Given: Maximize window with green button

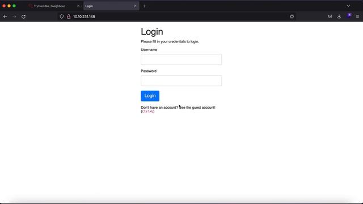Looking at the screenshot, I should tap(14, 6).
